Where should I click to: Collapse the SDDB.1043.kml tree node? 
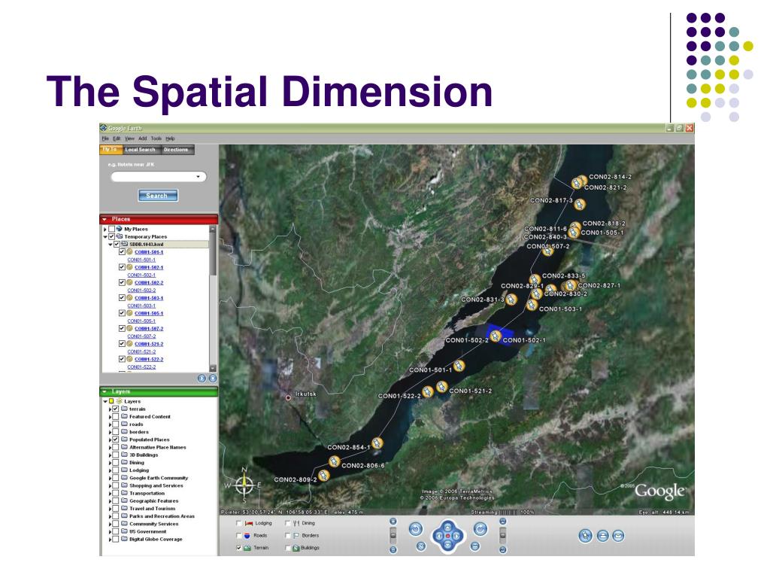tap(111, 245)
